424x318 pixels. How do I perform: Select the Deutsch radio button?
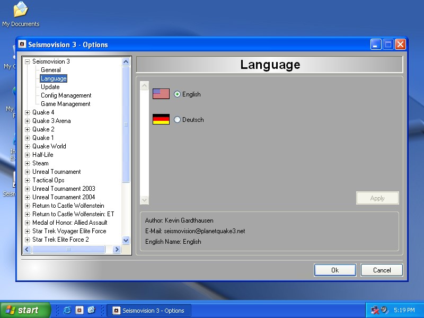coord(177,120)
